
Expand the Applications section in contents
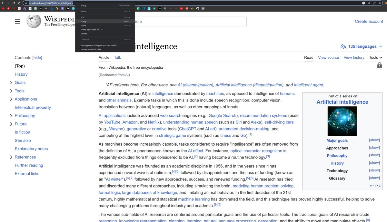tap(11, 99)
